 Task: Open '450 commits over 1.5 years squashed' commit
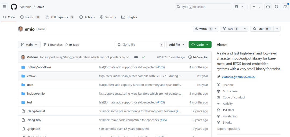124,129
